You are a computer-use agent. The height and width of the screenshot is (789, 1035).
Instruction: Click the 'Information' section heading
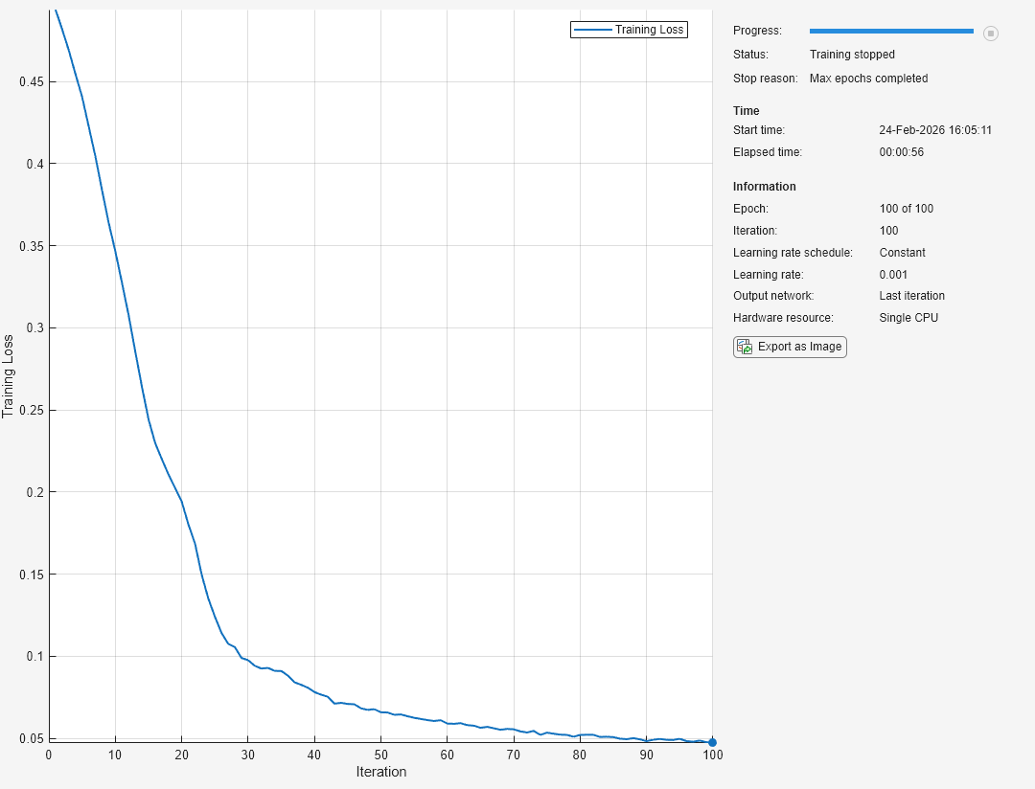click(765, 186)
